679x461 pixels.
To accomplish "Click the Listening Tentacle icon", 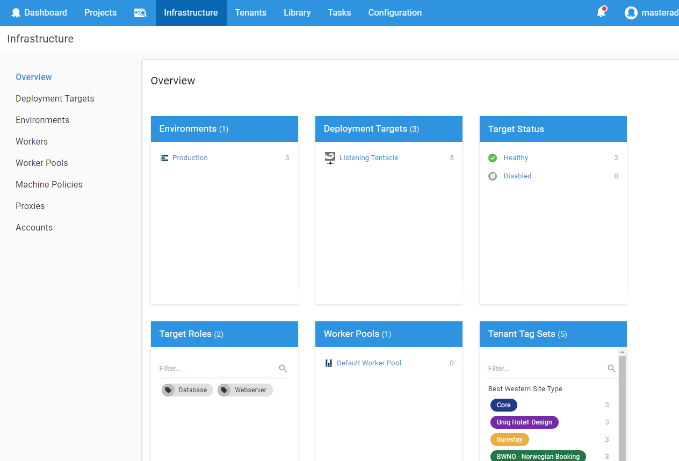I will point(330,158).
